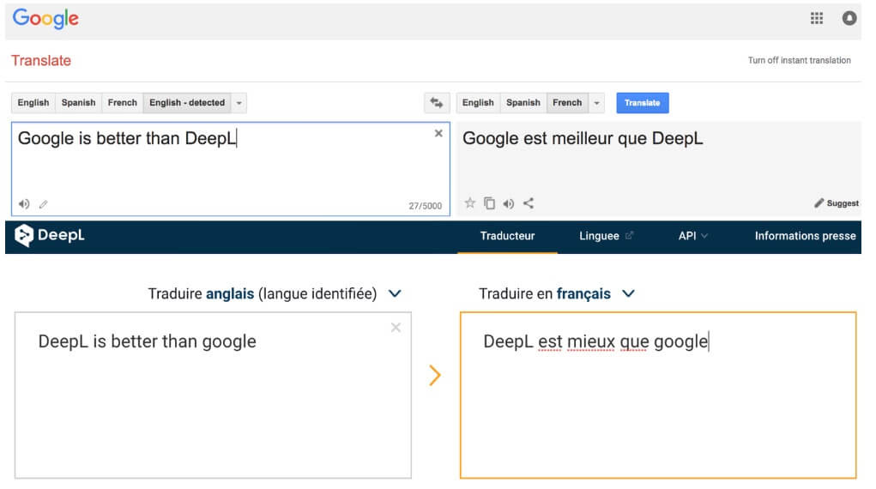Viewport: 876px width, 489px height.
Task: Select Spanish as target language
Action: point(523,103)
